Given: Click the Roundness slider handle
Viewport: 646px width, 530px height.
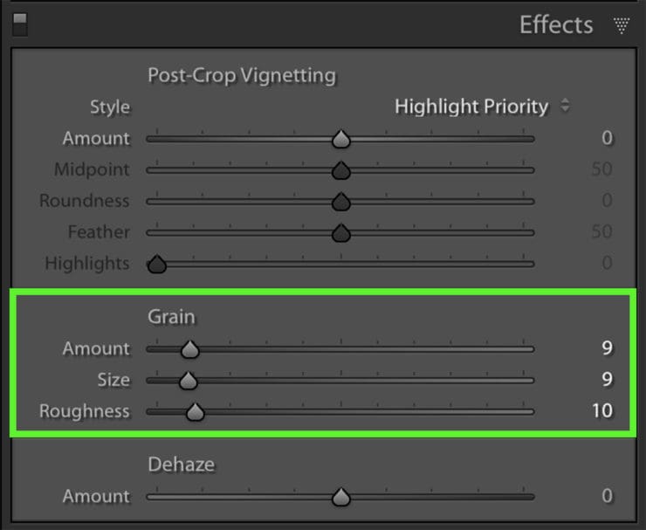Looking at the screenshot, I should (x=341, y=202).
